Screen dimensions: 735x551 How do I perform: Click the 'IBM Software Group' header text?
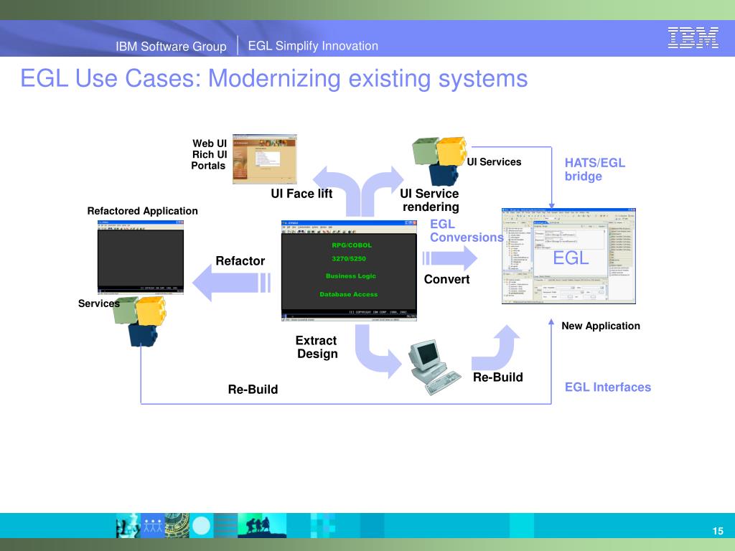pos(171,47)
